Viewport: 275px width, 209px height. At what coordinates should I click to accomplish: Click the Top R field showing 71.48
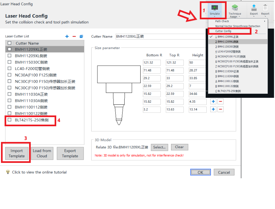point(175,70)
